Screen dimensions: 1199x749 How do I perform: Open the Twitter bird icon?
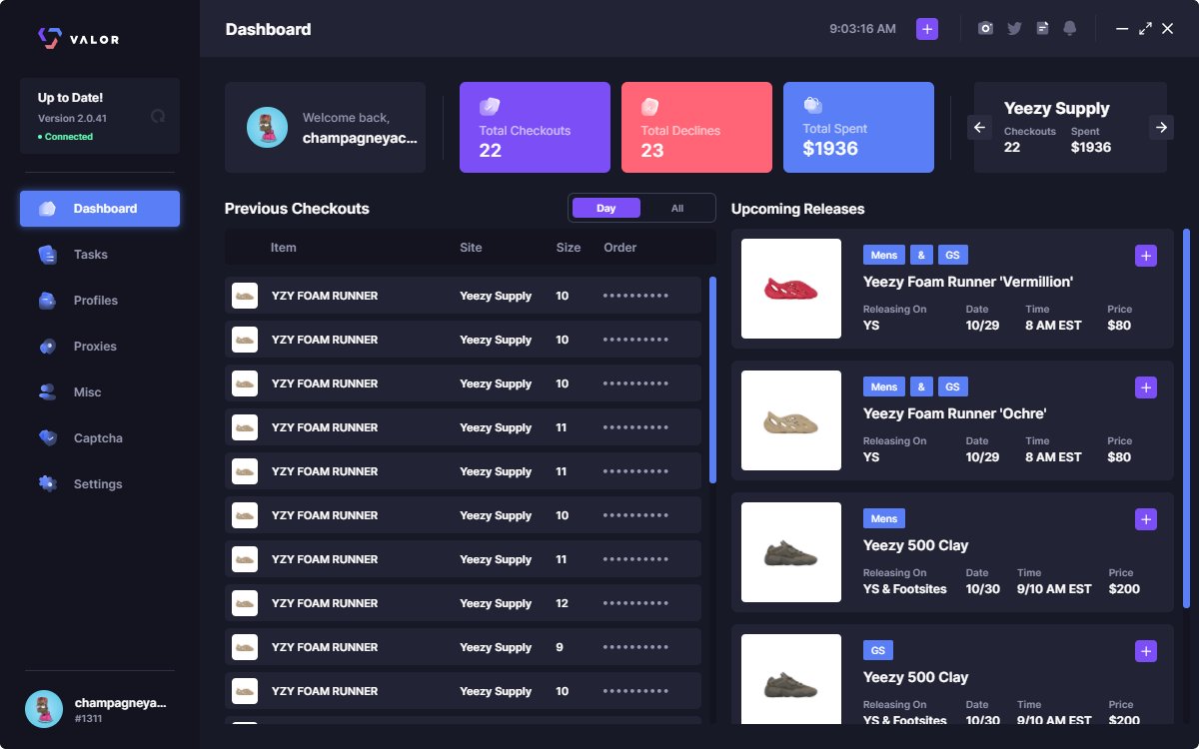(x=1014, y=29)
